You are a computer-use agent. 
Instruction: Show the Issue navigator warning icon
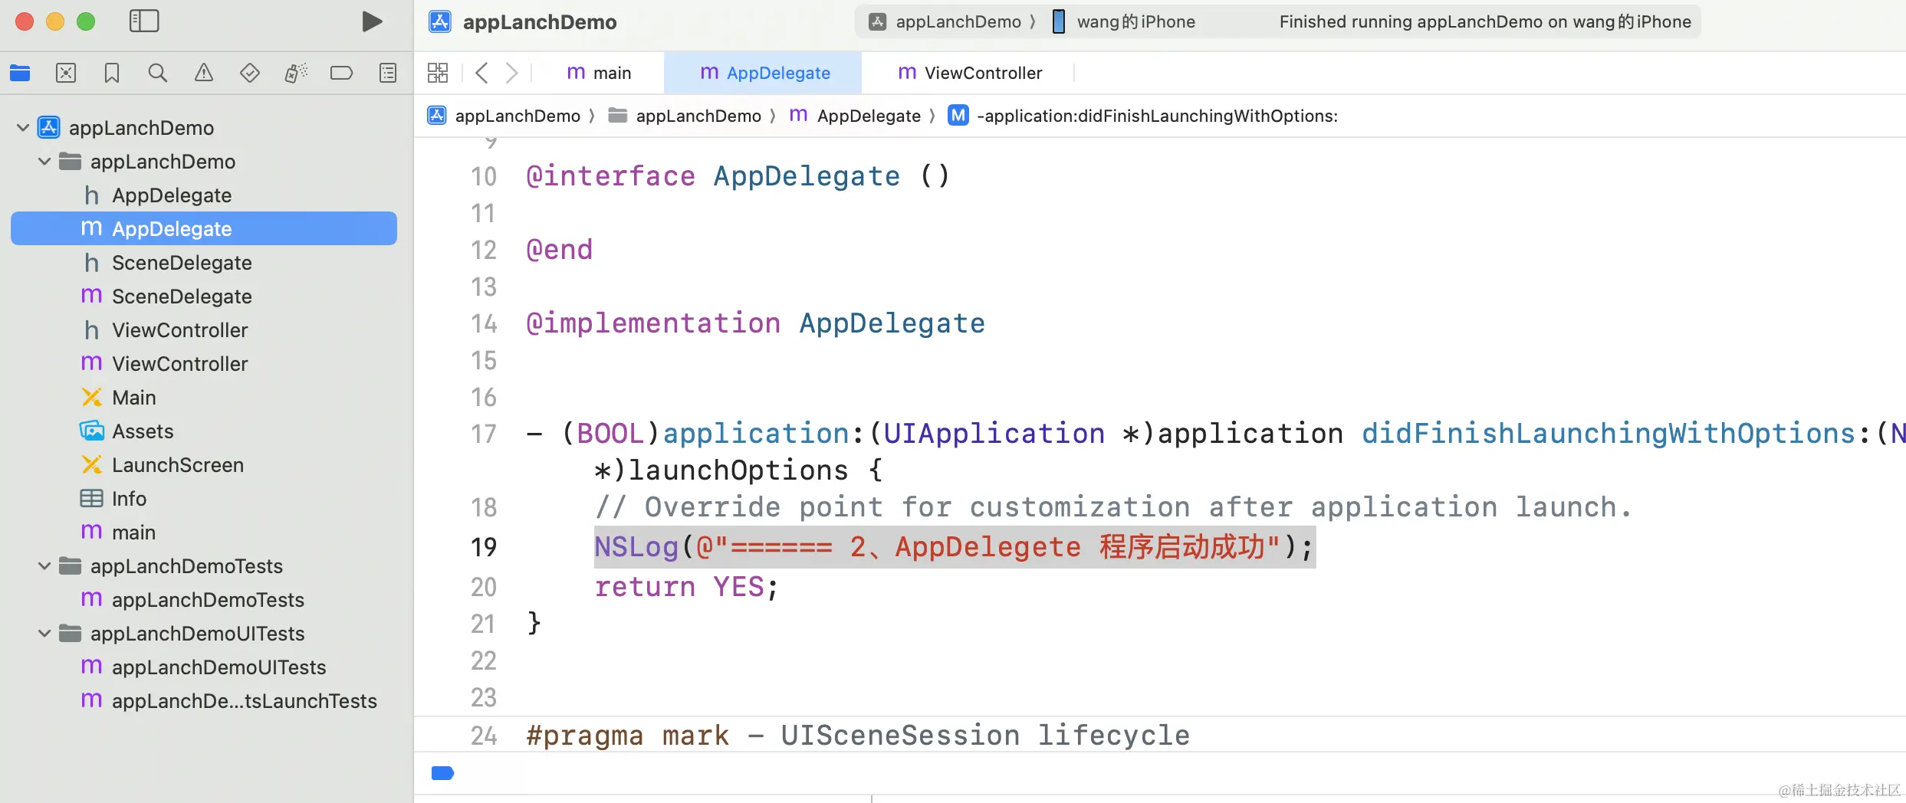[204, 73]
